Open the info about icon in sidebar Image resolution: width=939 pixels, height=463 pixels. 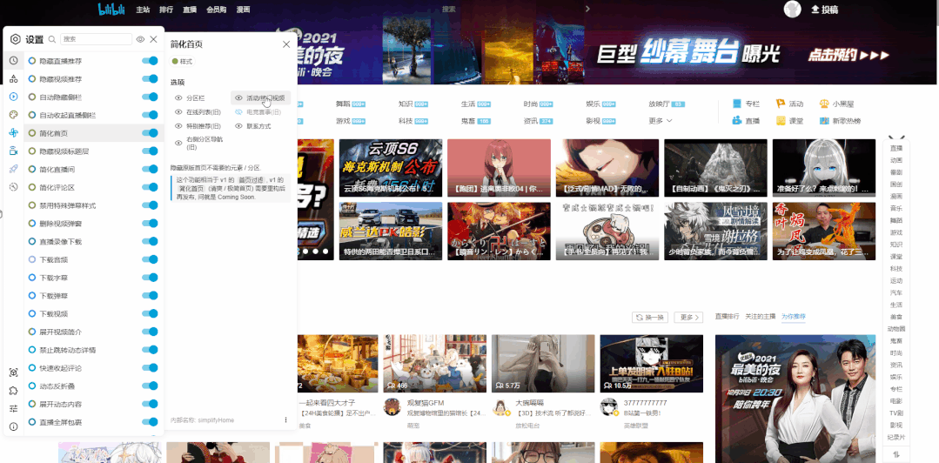point(13,426)
